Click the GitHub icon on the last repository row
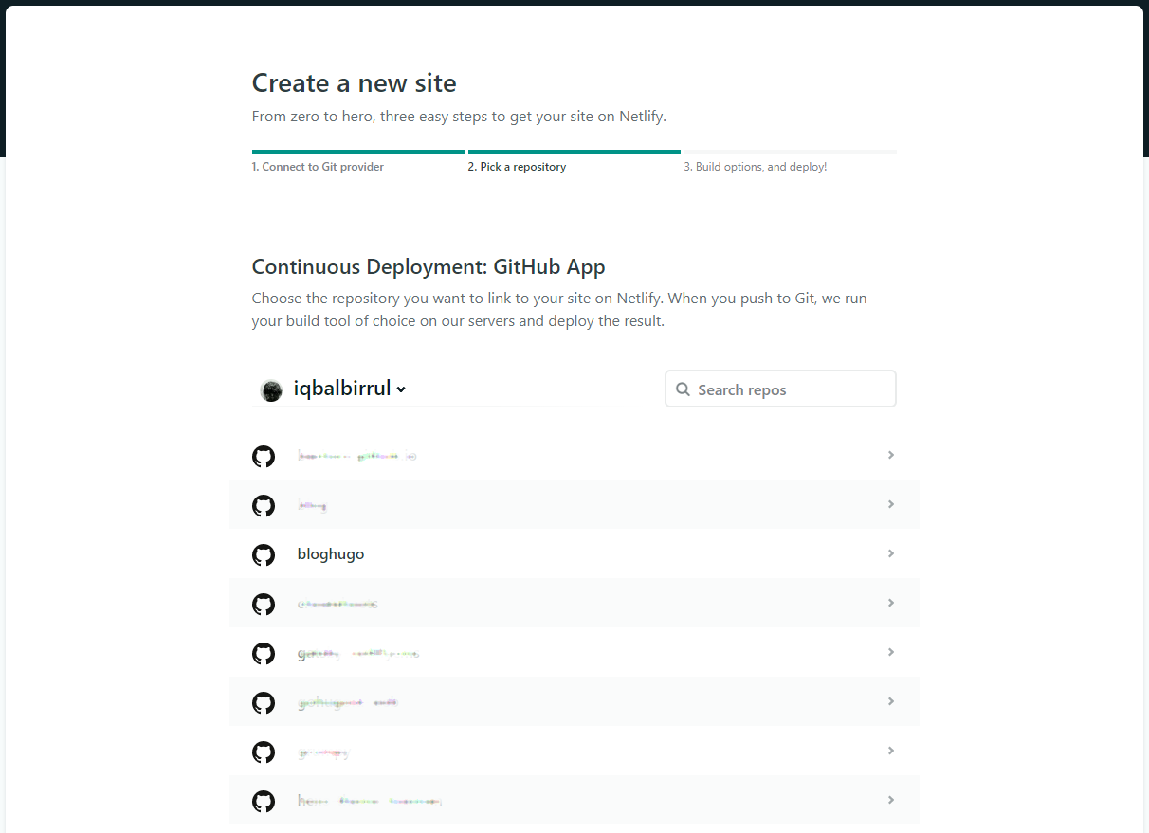Screen dimensions: 1149x833 (x=264, y=801)
